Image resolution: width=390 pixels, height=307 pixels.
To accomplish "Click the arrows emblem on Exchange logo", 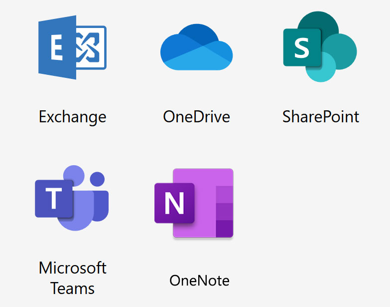I will coord(91,47).
